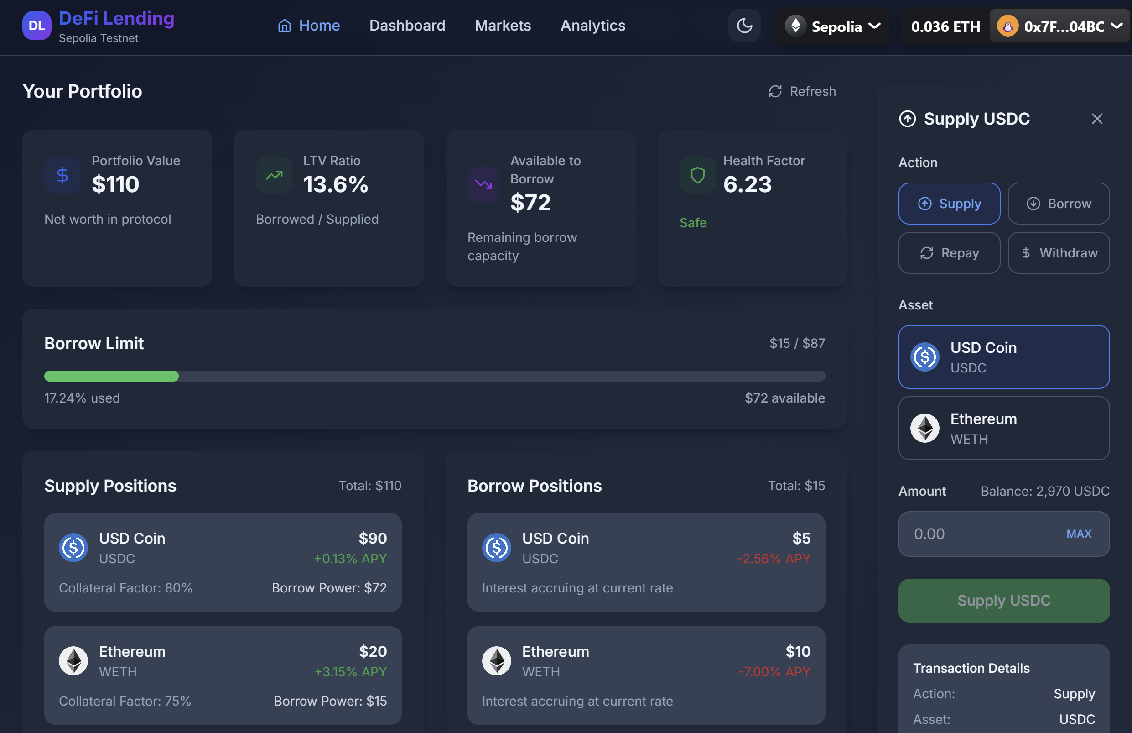Screen dimensions: 1132x733
Task: Click the Withdraw action button
Action: click(x=1059, y=253)
